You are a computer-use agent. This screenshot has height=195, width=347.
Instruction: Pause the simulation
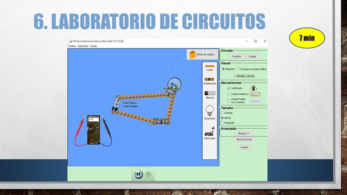tap(139, 174)
